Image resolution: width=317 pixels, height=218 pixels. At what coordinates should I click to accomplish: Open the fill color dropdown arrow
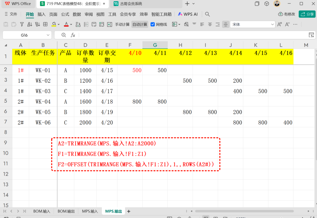59,24
